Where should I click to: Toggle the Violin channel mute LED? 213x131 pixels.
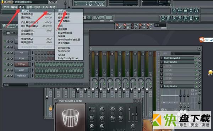click(x=5, y=70)
